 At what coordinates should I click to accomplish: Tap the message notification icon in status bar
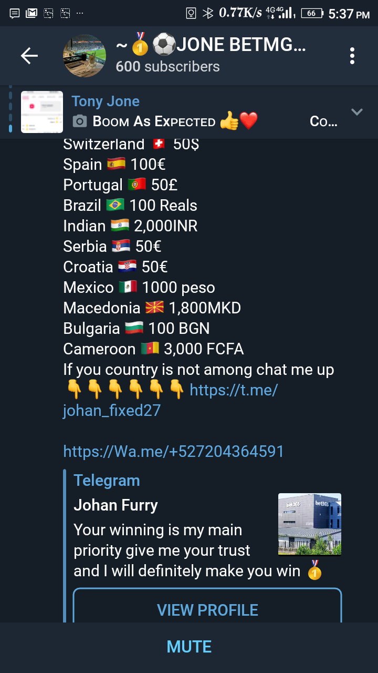15,14
